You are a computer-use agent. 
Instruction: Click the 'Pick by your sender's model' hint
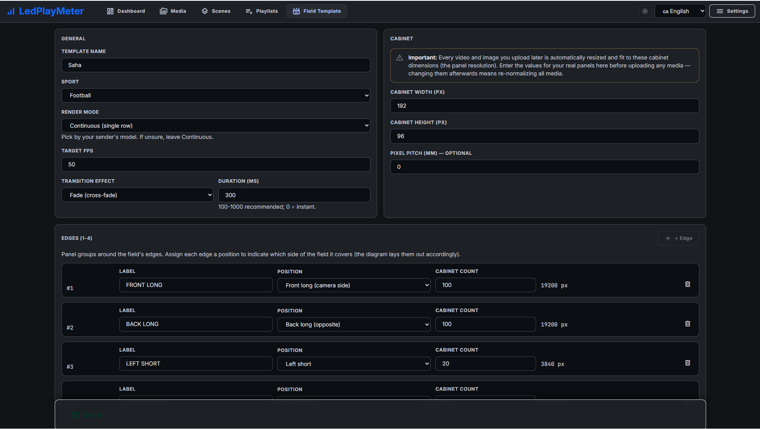137,137
